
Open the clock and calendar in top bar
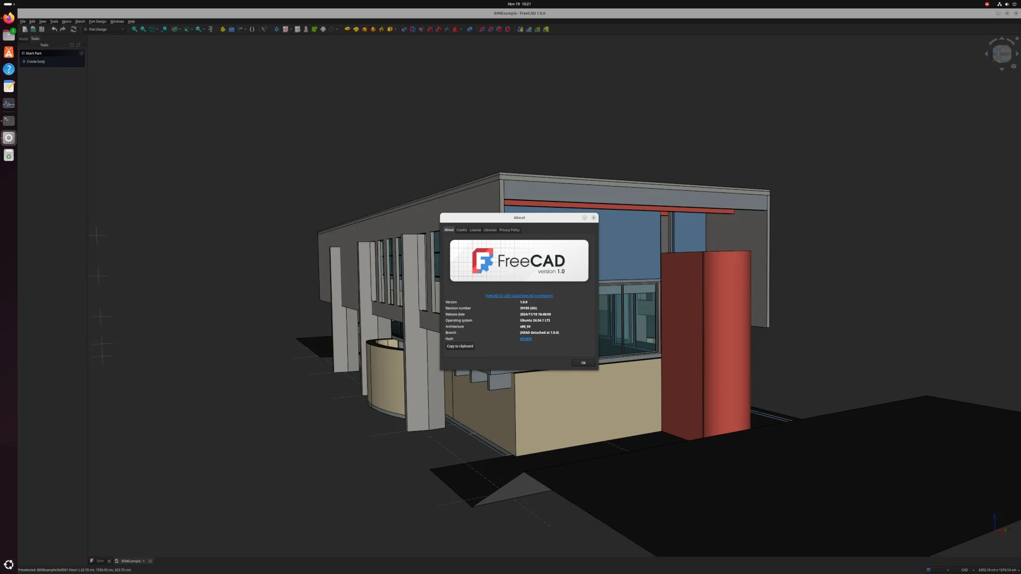519,4
